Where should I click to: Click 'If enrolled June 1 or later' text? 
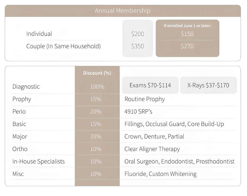click(x=187, y=26)
